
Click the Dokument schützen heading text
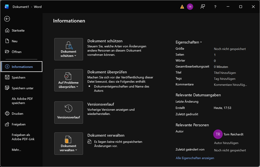pos(105,41)
